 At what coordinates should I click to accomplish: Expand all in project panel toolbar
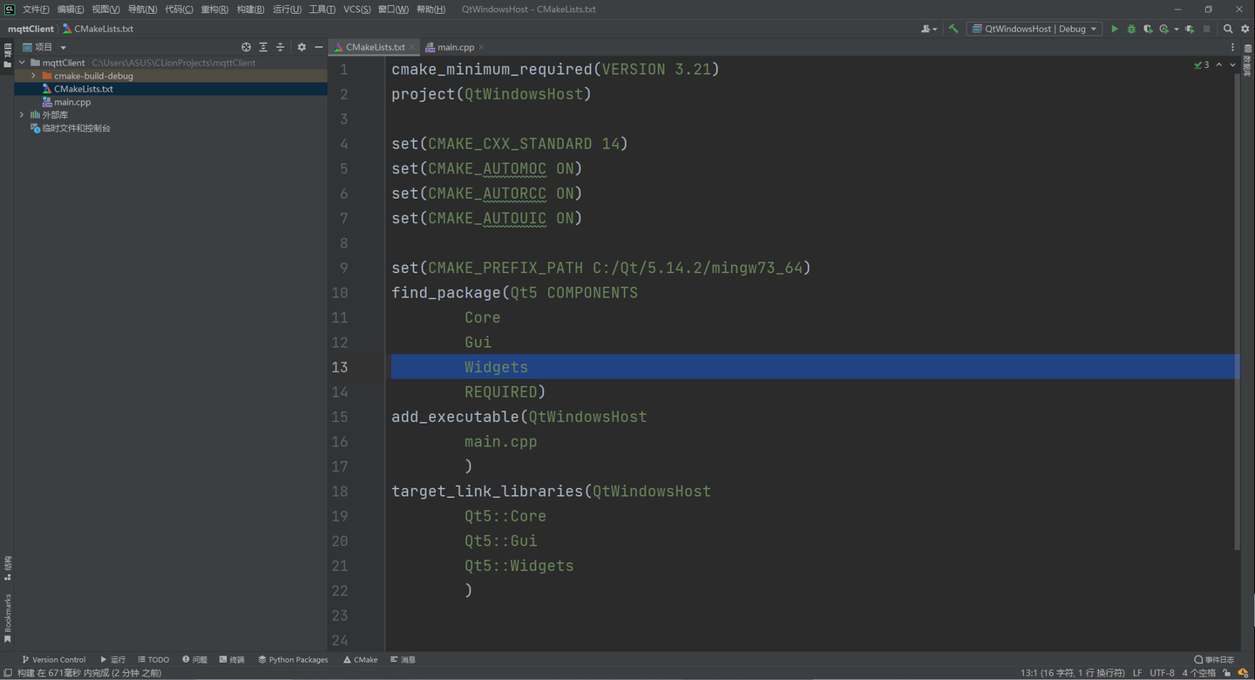[x=263, y=47]
